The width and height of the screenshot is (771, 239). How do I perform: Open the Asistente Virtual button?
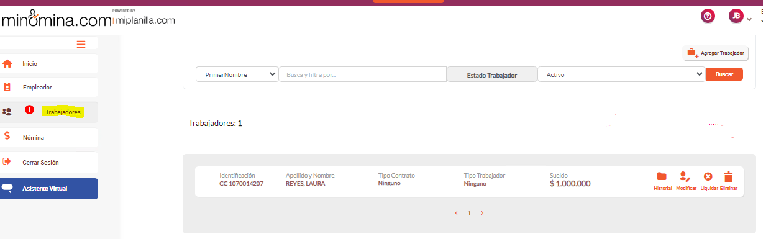49,189
